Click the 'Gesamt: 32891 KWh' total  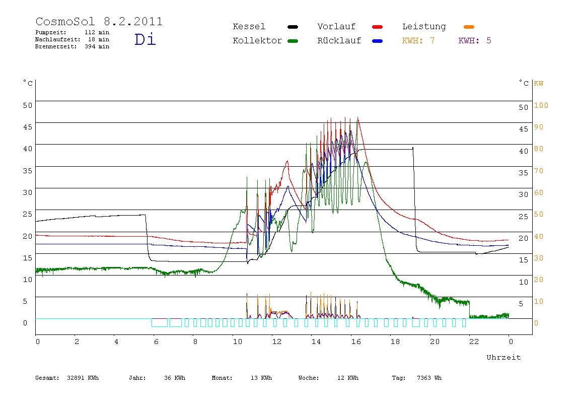click(67, 378)
